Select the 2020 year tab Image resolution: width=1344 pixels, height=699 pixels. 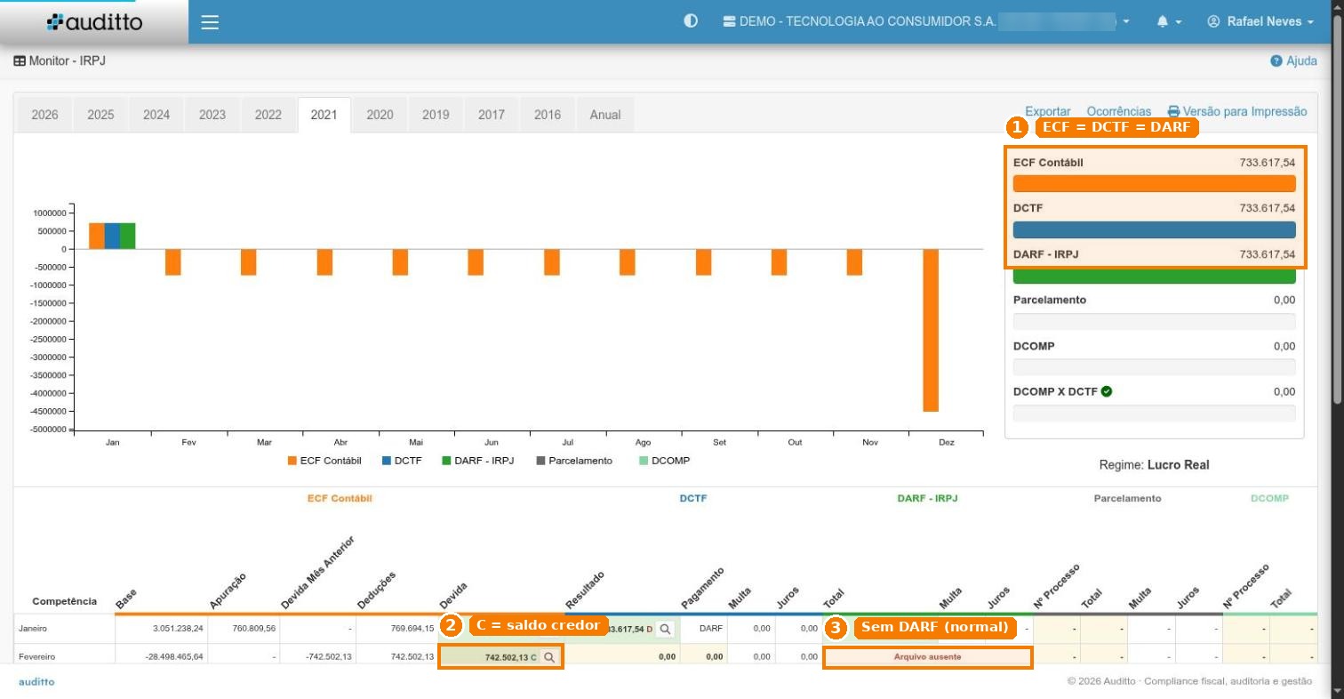[380, 115]
